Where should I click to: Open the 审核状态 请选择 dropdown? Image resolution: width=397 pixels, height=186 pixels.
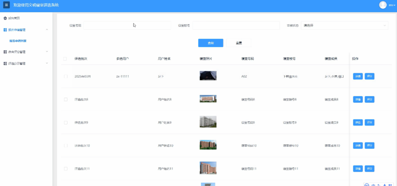344,26
